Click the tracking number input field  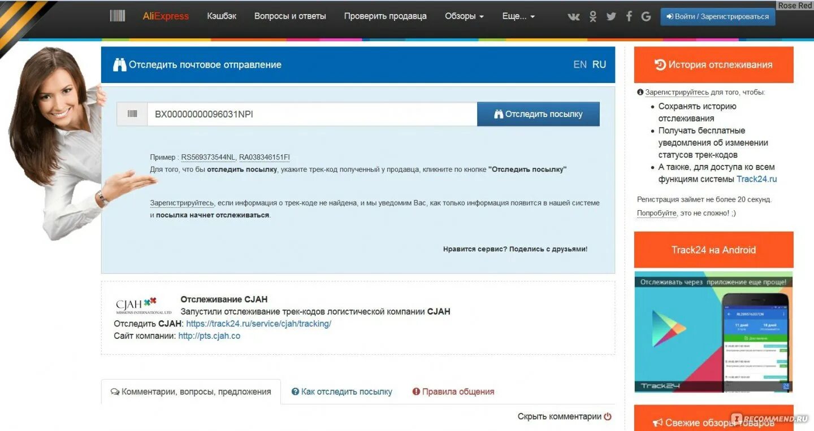312,114
